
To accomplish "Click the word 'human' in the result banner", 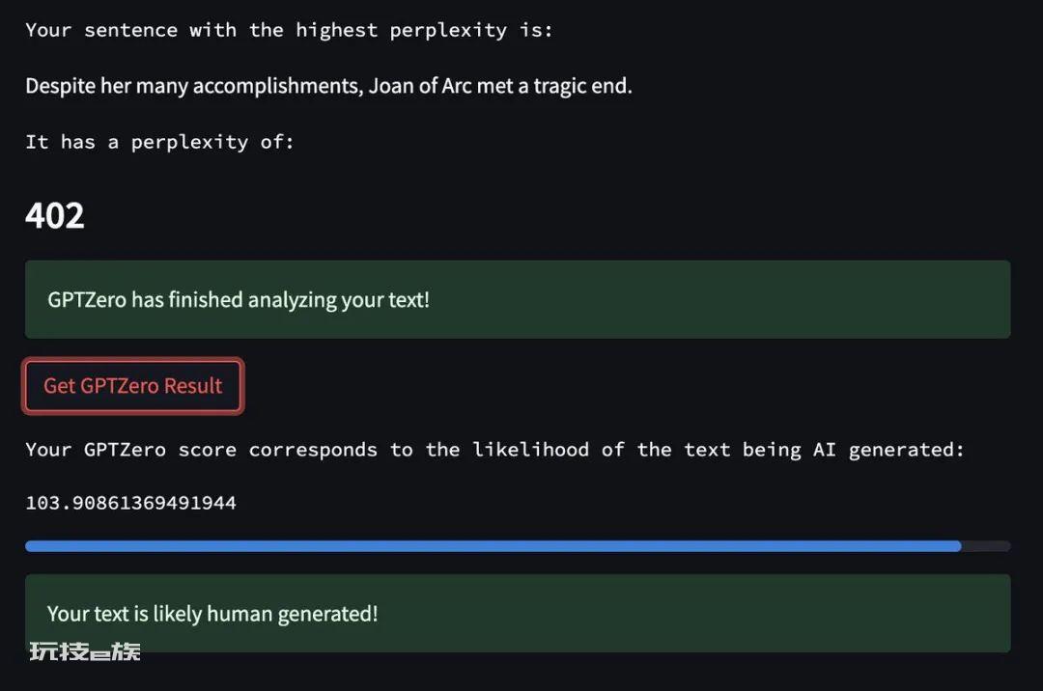I will click(240, 614).
